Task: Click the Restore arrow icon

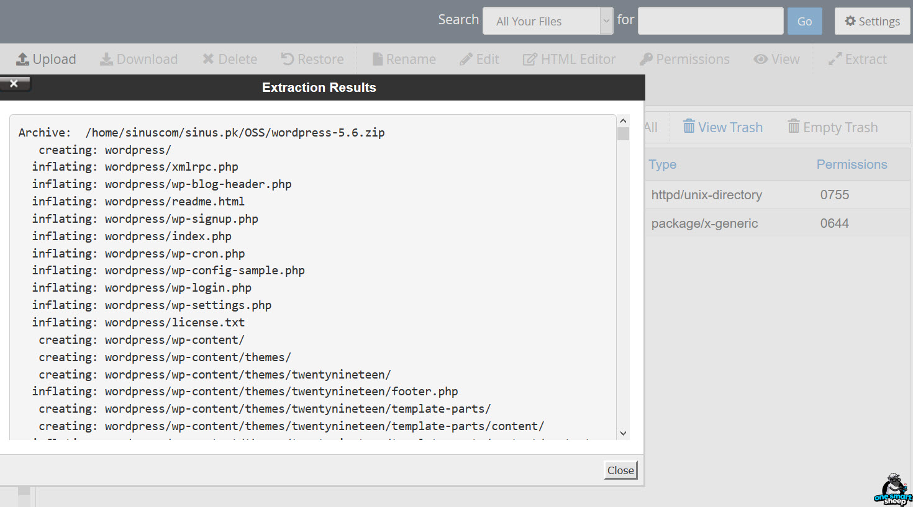Action: [287, 59]
